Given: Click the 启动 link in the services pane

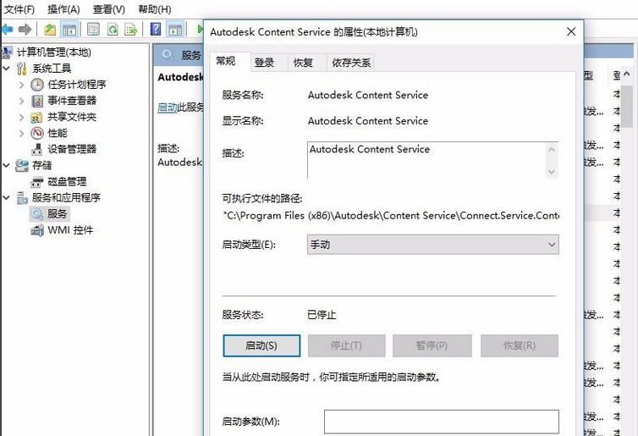Looking at the screenshot, I should [167, 108].
